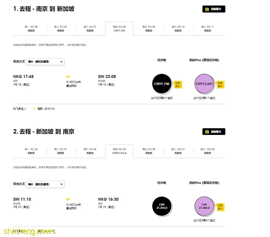Select economy fare CNY7,746 black circle
The width and height of the screenshot is (270, 237).
pos(162,84)
